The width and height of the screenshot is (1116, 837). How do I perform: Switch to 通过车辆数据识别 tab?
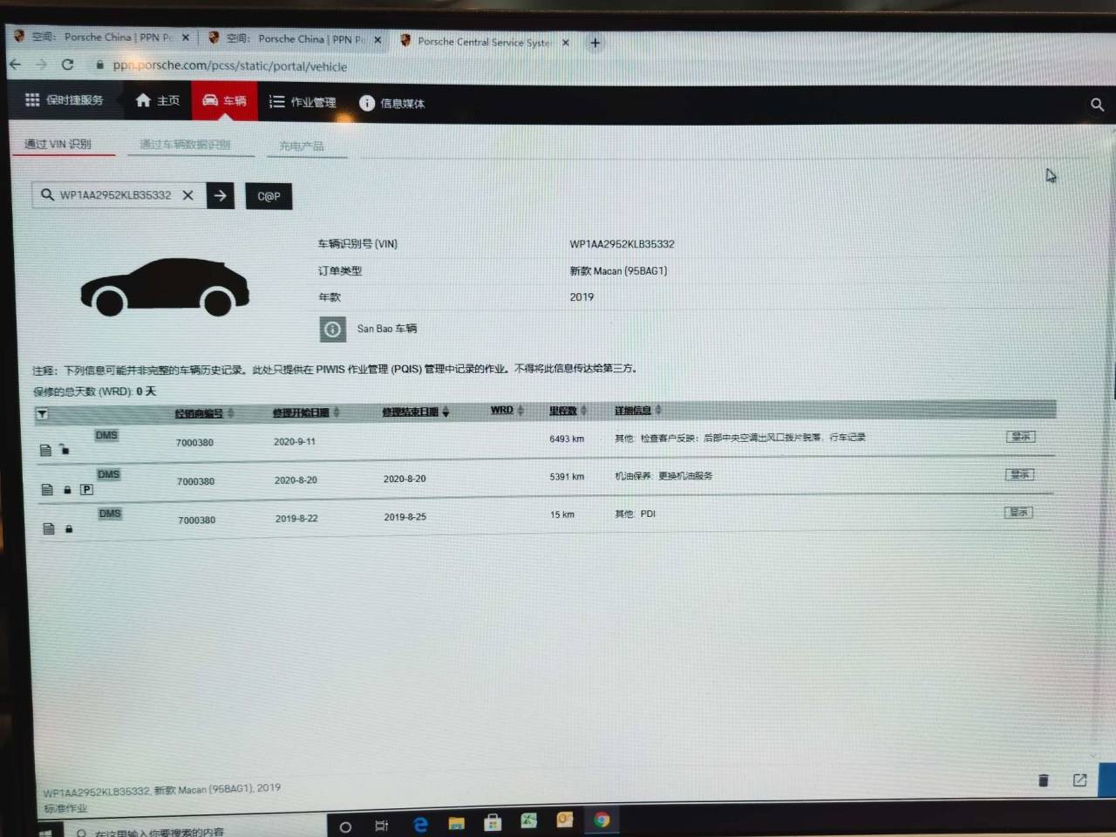(185, 145)
